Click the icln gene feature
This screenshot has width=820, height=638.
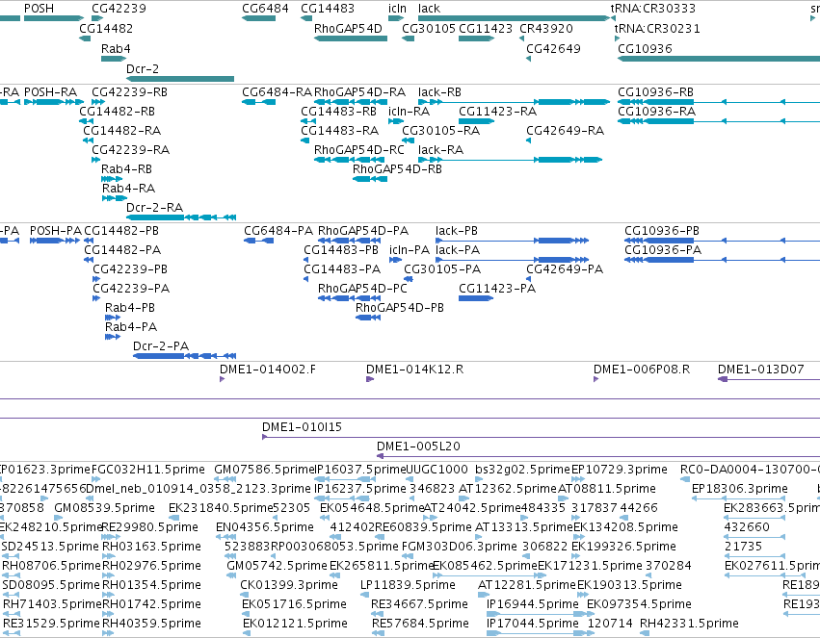(x=396, y=18)
